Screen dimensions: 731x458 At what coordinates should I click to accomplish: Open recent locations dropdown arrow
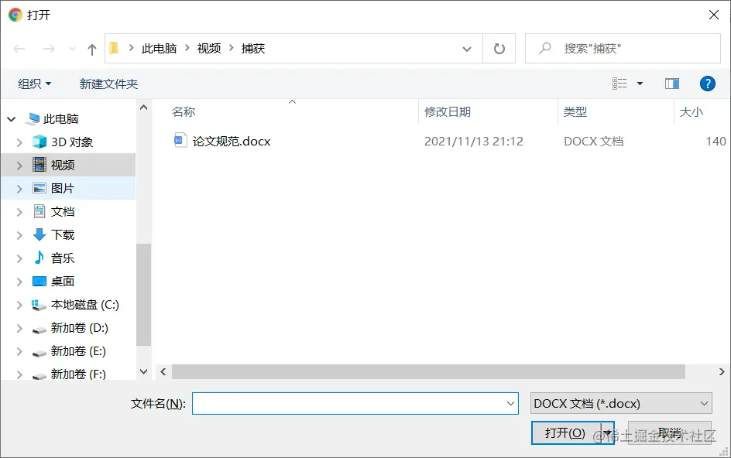click(72, 49)
